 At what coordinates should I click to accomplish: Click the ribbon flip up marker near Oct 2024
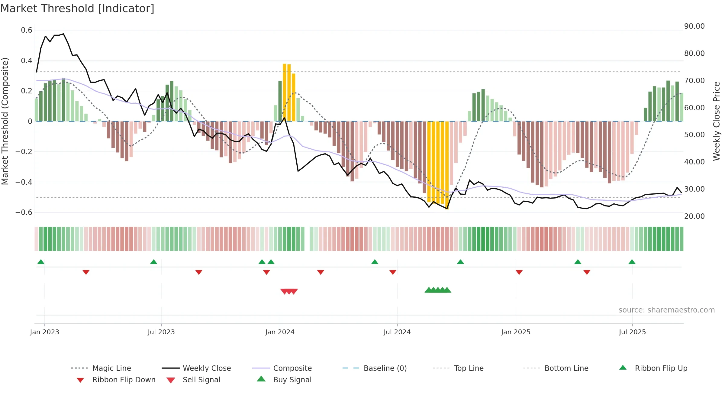pyautogui.click(x=460, y=262)
